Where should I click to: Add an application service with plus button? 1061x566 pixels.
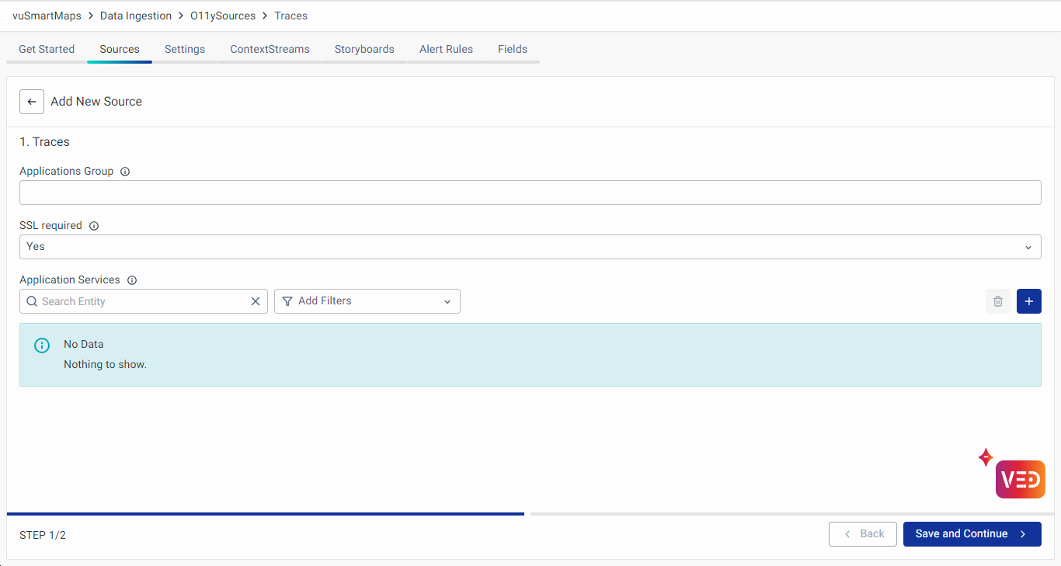pos(1028,301)
